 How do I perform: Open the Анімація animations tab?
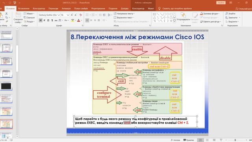click(66, 9)
